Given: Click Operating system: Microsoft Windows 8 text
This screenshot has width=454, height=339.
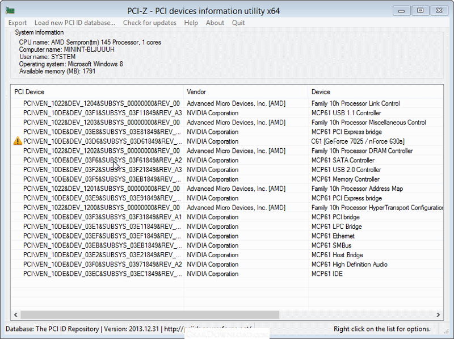Looking at the screenshot, I should (x=71, y=64).
